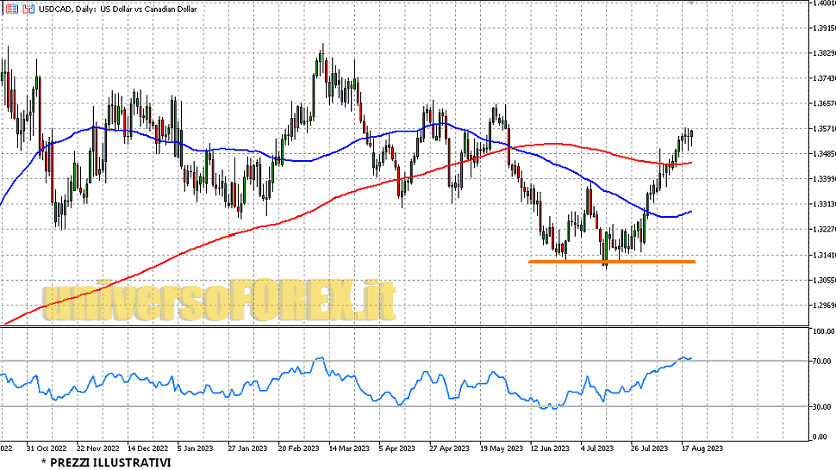Select the red moving average line end
Image resolution: width=836 pixels, height=470 pixels.
pyautogui.click(x=690, y=163)
